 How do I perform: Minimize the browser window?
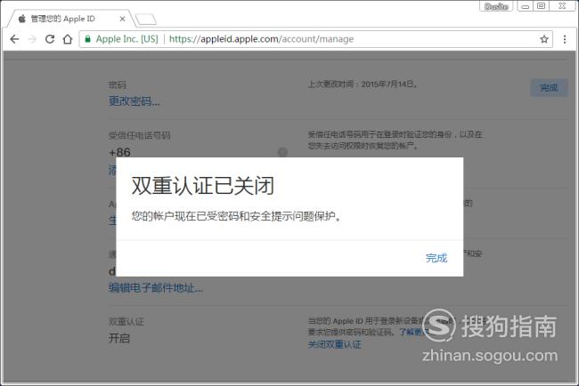525,6
